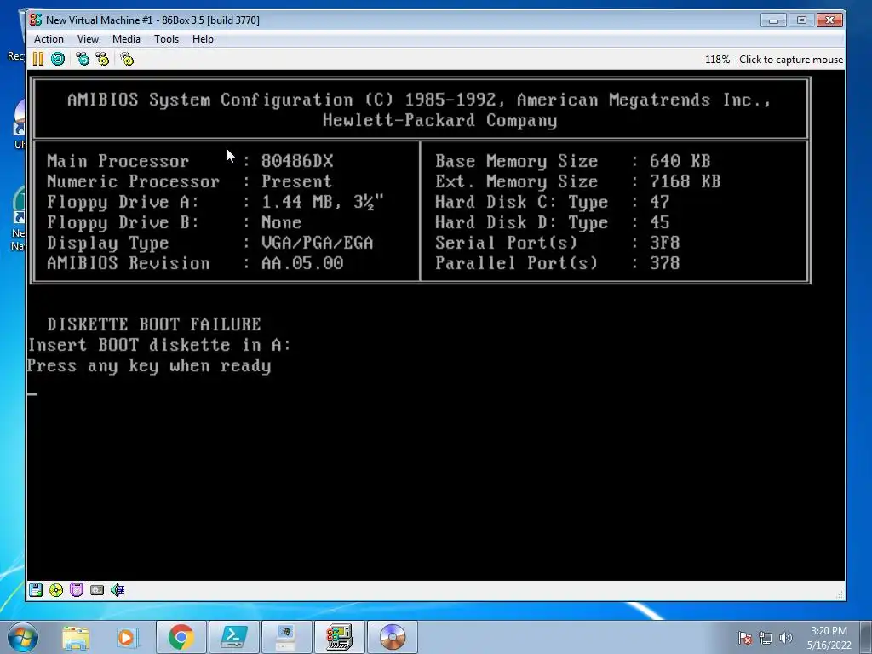Viewport: 872px width, 654px height.
Task: Switch to the disc icon taskbar app
Action: tap(392, 637)
